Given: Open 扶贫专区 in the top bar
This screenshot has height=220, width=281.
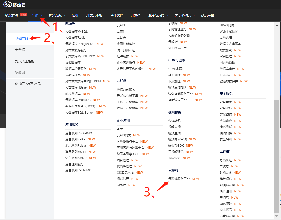Looking at the screenshot, I should click(x=208, y=15).
